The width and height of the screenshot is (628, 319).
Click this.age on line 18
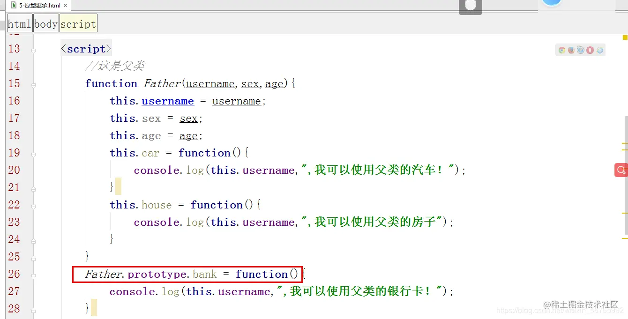pos(135,136)
